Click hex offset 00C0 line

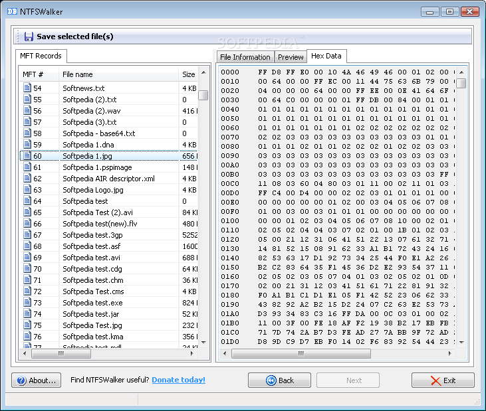pyautogui.click(x=338, y=183)
